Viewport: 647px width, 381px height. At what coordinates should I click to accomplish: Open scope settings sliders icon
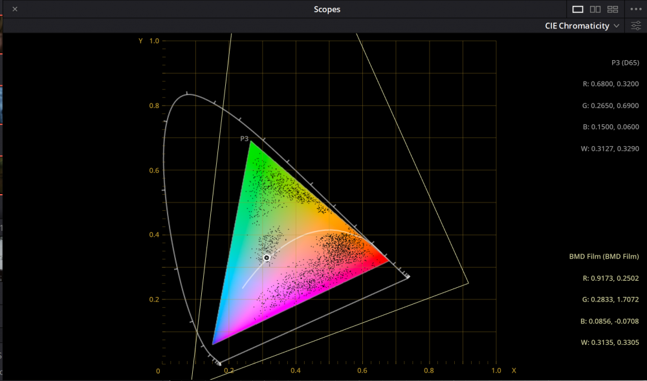pos(636,26)
